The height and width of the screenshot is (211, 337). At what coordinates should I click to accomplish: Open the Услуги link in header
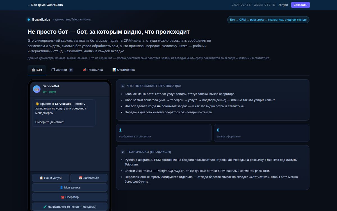283,5
